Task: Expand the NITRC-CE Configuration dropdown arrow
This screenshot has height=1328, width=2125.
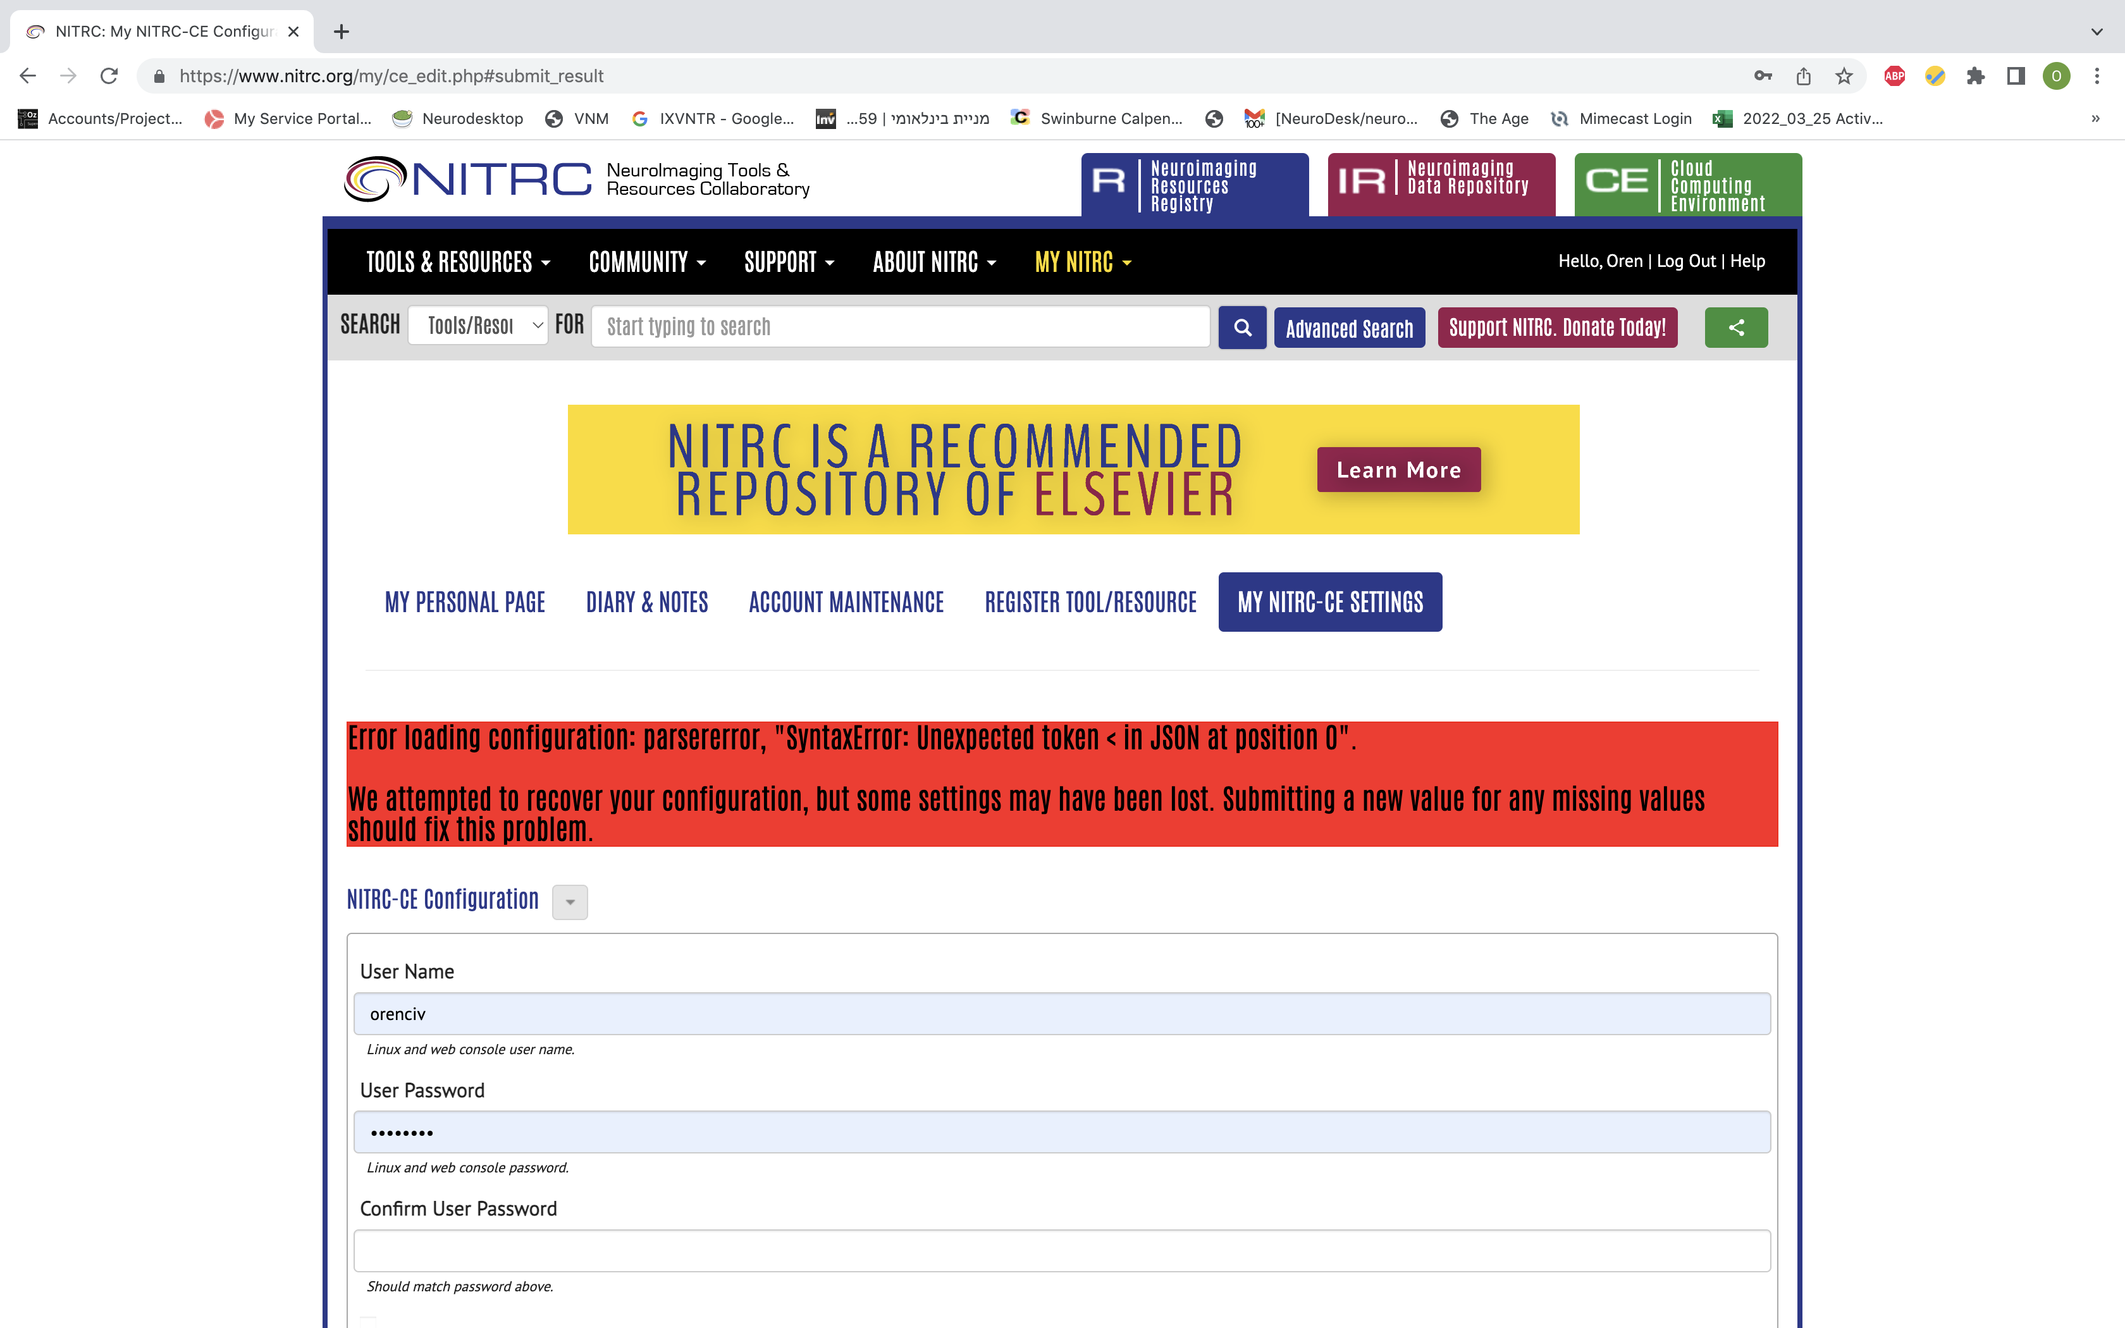Action: click(x=570, y=902)
